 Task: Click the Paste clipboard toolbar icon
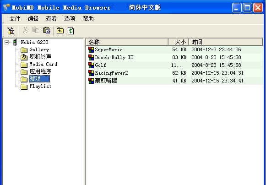pos(47,30)
